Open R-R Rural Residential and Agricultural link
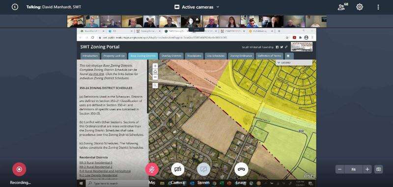Screen dimensions: 393x187 coord(105,171)
